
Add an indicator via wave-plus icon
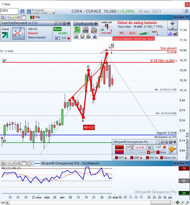8,17
